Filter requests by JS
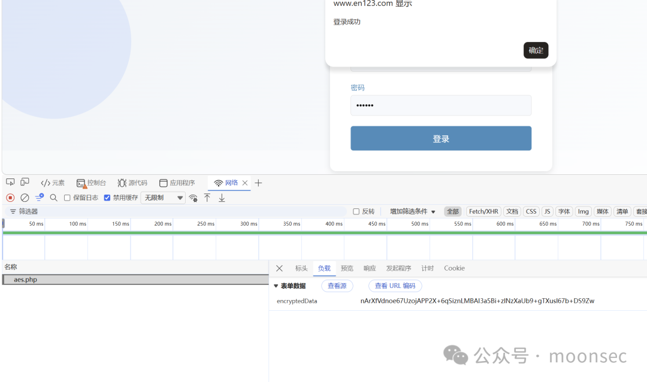The width and height of the screenshot is (647, 382). 547,211
